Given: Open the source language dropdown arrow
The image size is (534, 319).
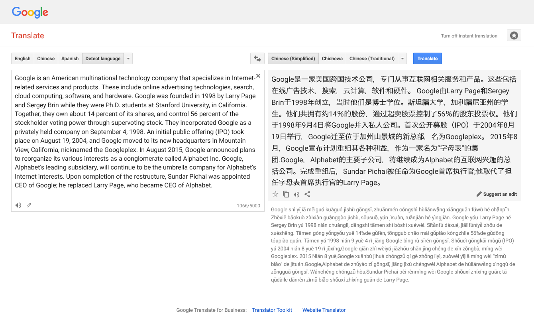Looking at the screenshot, I should [x=128, y=58].
